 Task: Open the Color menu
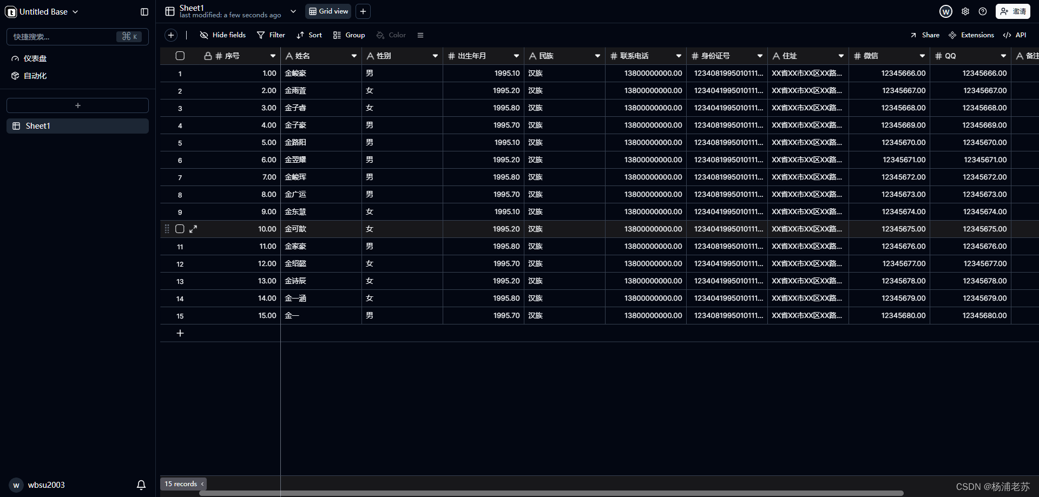[391, 35]
